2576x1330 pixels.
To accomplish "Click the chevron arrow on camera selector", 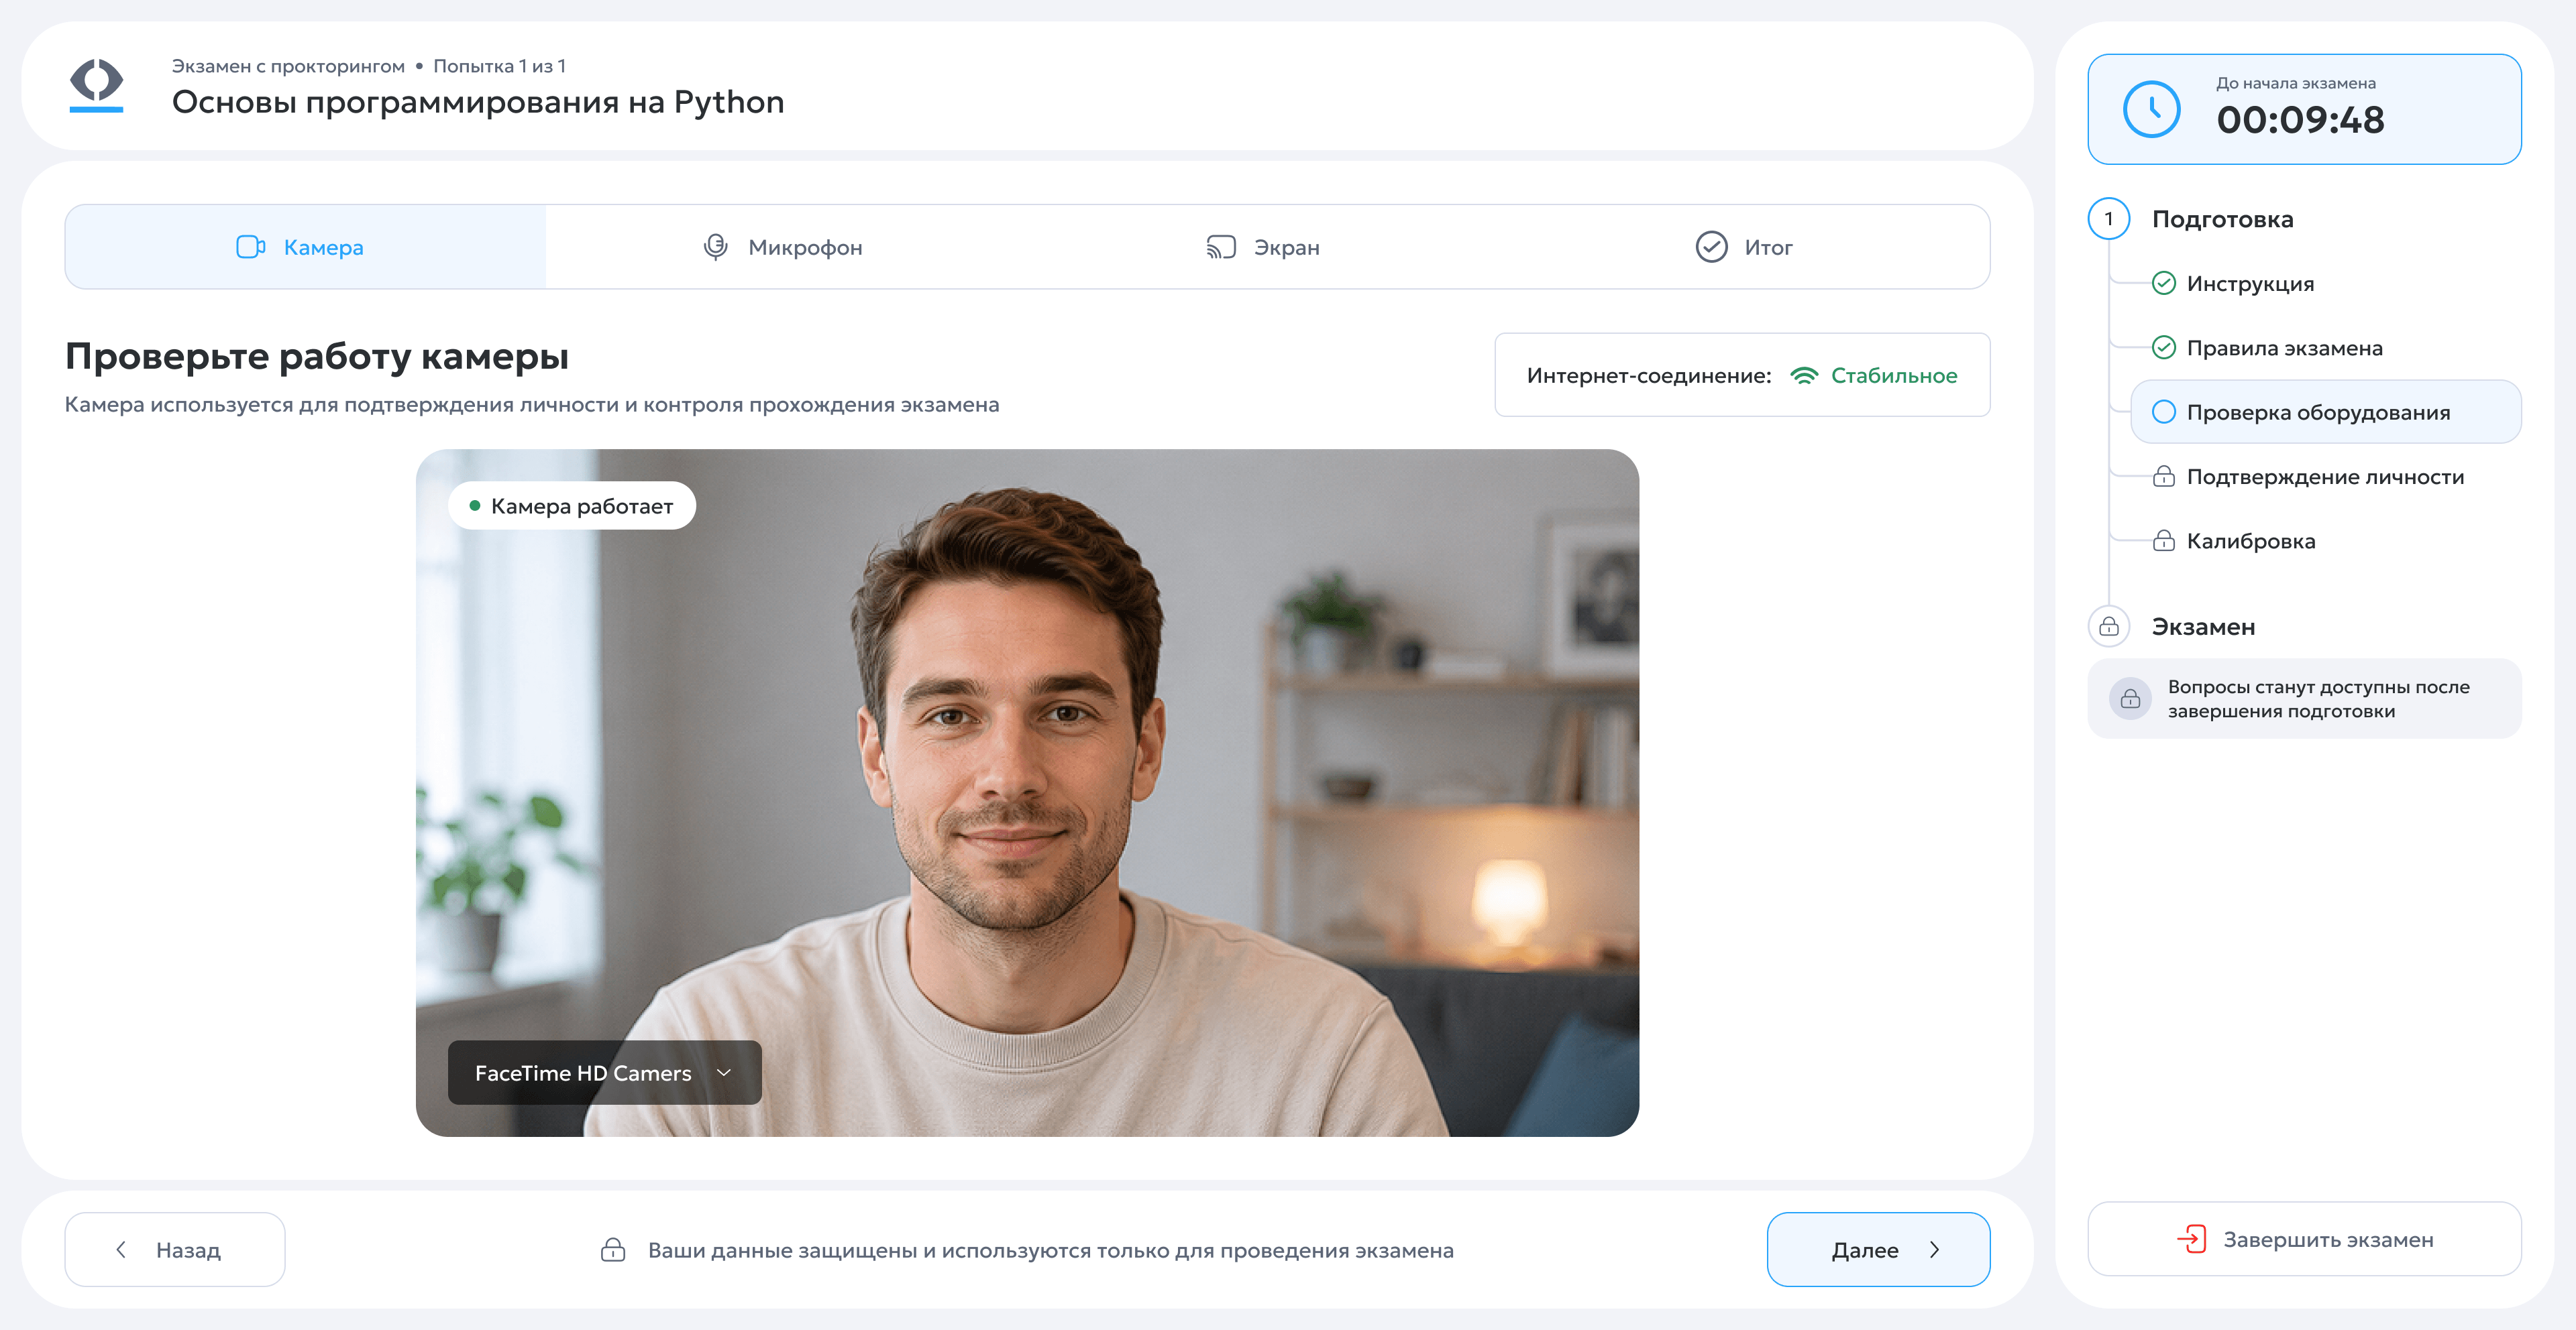I will [x=724, y=1073].
